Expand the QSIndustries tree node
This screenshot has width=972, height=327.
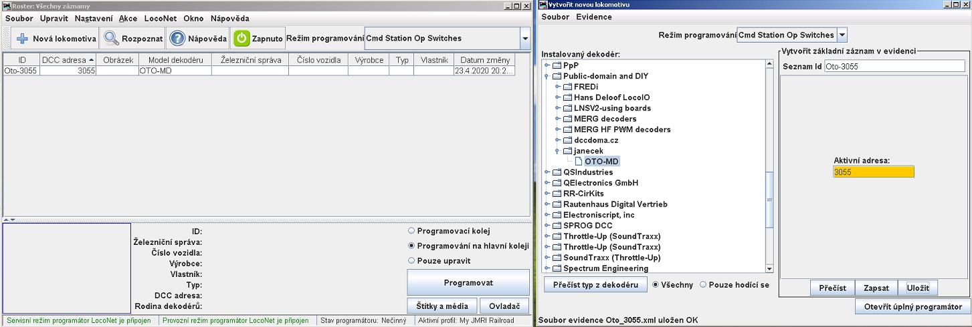point(547,172)
